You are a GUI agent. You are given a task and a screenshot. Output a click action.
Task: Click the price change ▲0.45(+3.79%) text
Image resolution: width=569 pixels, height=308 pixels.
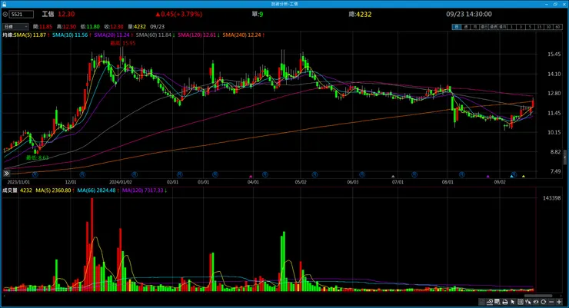178,15
